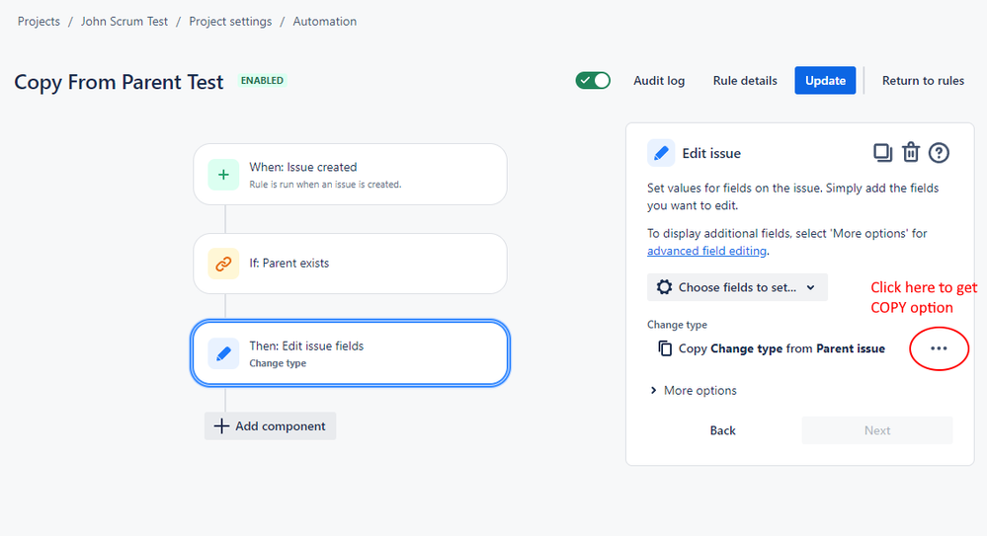Open John Scrum Test breadcrumb
Viewport: 987px width, 536px height.
click(124, 22)
